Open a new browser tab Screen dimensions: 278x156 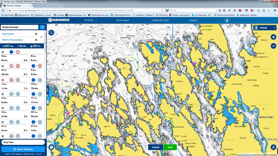click(x=35, y=6)
